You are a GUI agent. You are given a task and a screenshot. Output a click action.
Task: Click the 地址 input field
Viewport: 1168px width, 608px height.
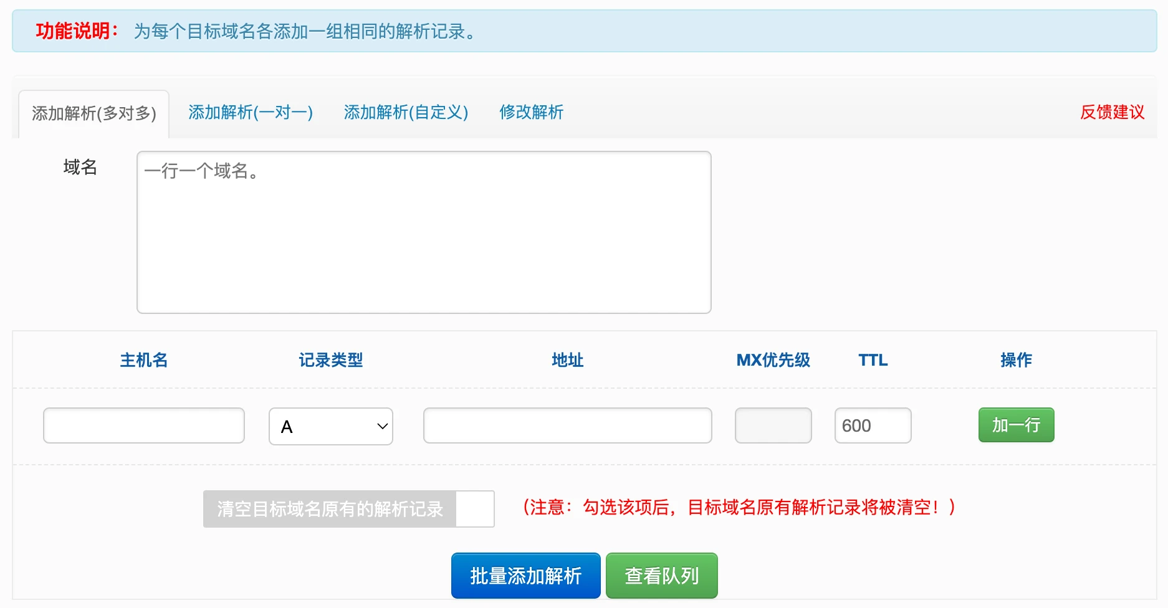tap(567, 425)
